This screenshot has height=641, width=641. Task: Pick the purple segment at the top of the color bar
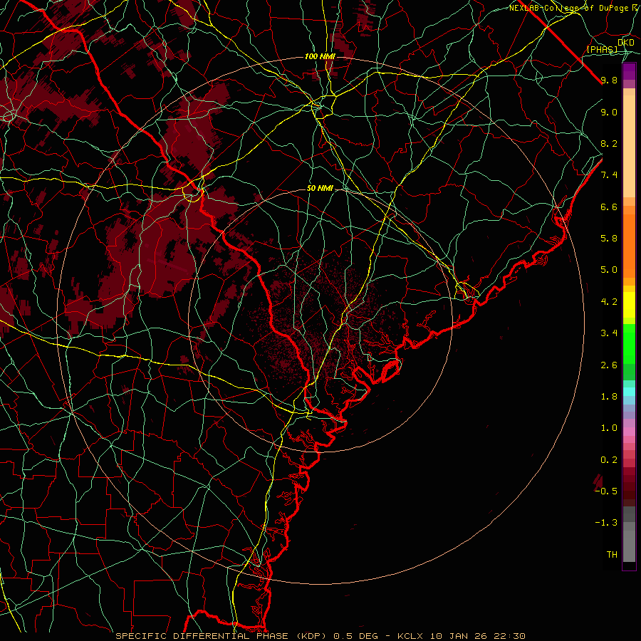(629, 72)
